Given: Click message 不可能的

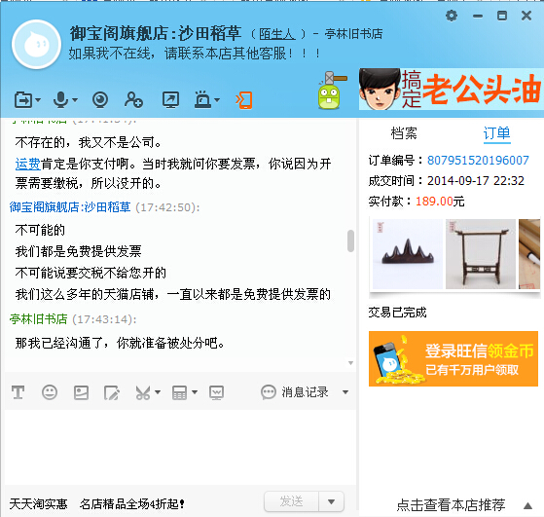Looking at the screenshot, I should [40, 230].
